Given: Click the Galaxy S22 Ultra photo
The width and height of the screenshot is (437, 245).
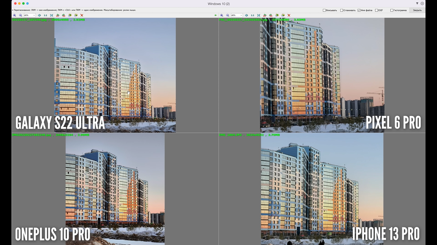Looking at the screenshot, I should tap(115, 75).
